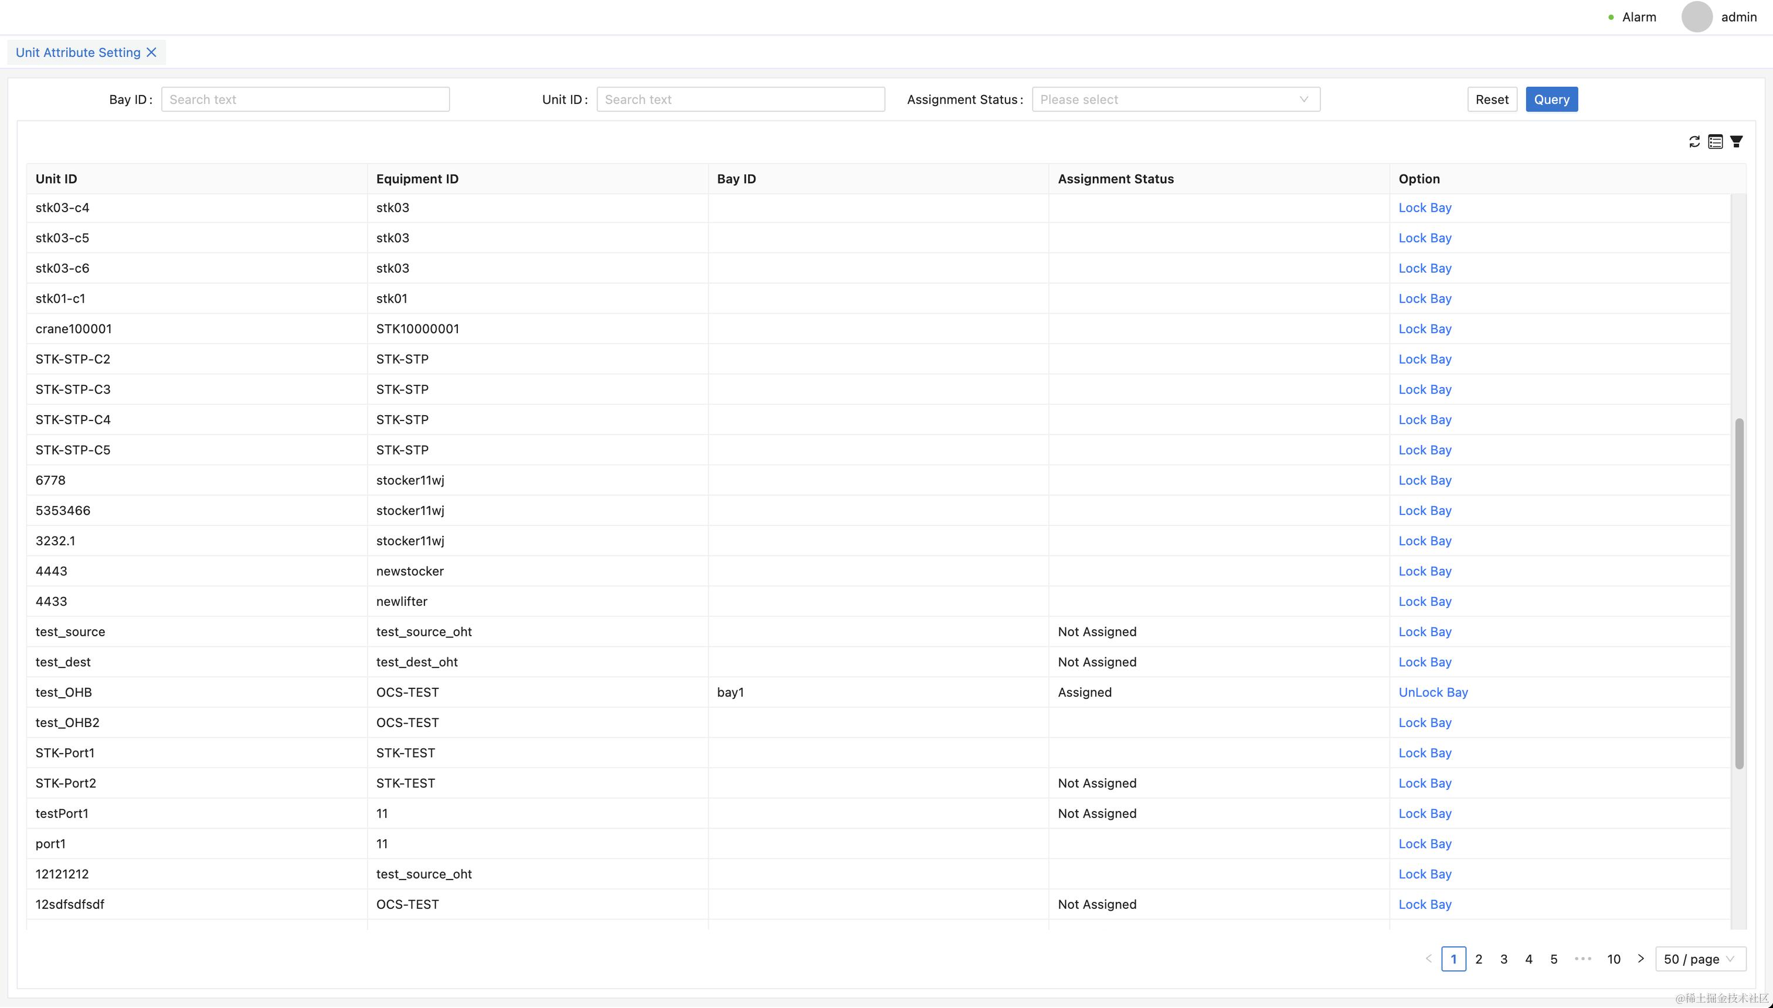Select the Unit Attribute Setting tab

(77, 53)
